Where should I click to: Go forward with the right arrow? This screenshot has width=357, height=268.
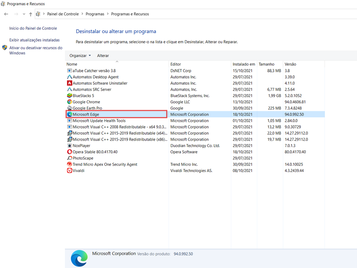(16, 14)
